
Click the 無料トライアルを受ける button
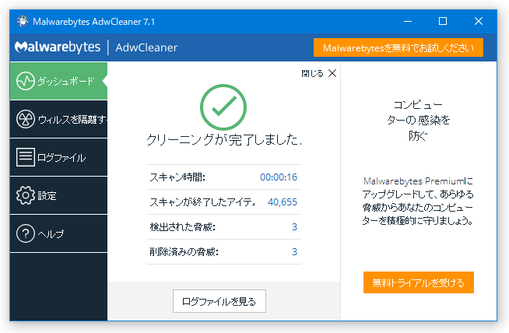419,282
